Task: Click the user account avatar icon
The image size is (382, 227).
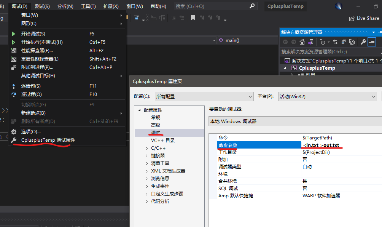Action: pos(339,6)
